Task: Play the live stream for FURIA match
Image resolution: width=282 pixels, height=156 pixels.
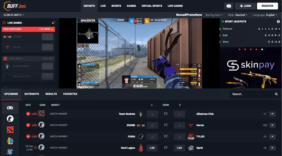Action: 28,136
